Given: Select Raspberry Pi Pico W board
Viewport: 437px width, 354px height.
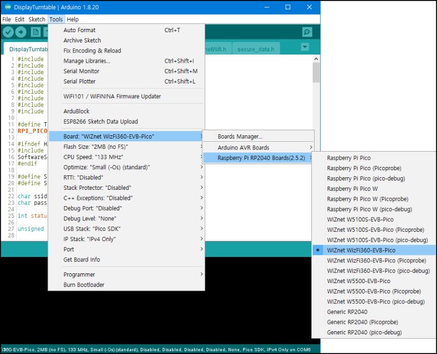Looking at the screenshot, I should pos(374,189).
